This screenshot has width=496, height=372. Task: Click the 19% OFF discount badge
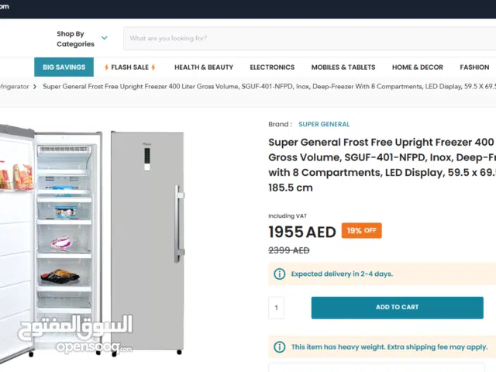pos(363,231)
